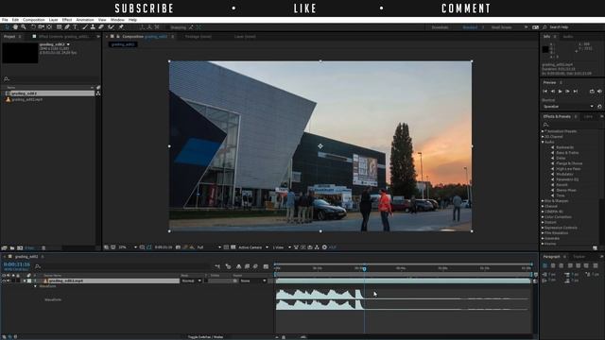Create a new composition from Project panel
This screenshot has width=605, height=340.
tap(20, 247)
